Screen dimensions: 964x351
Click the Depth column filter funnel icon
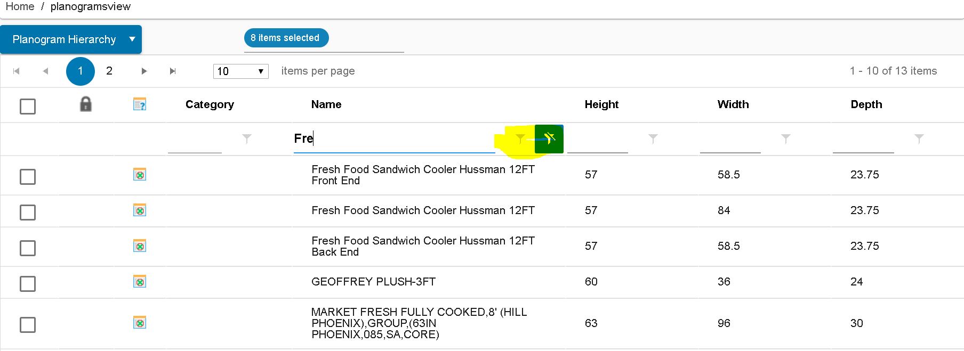point(919,139)
